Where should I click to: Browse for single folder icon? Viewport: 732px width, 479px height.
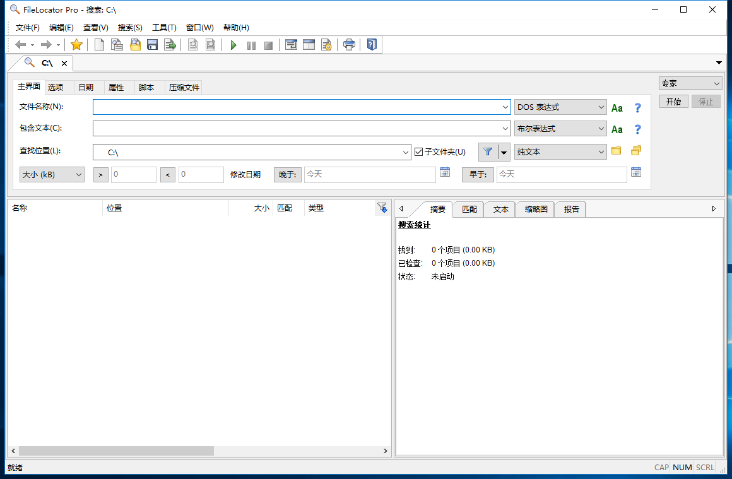pos(617,150)
